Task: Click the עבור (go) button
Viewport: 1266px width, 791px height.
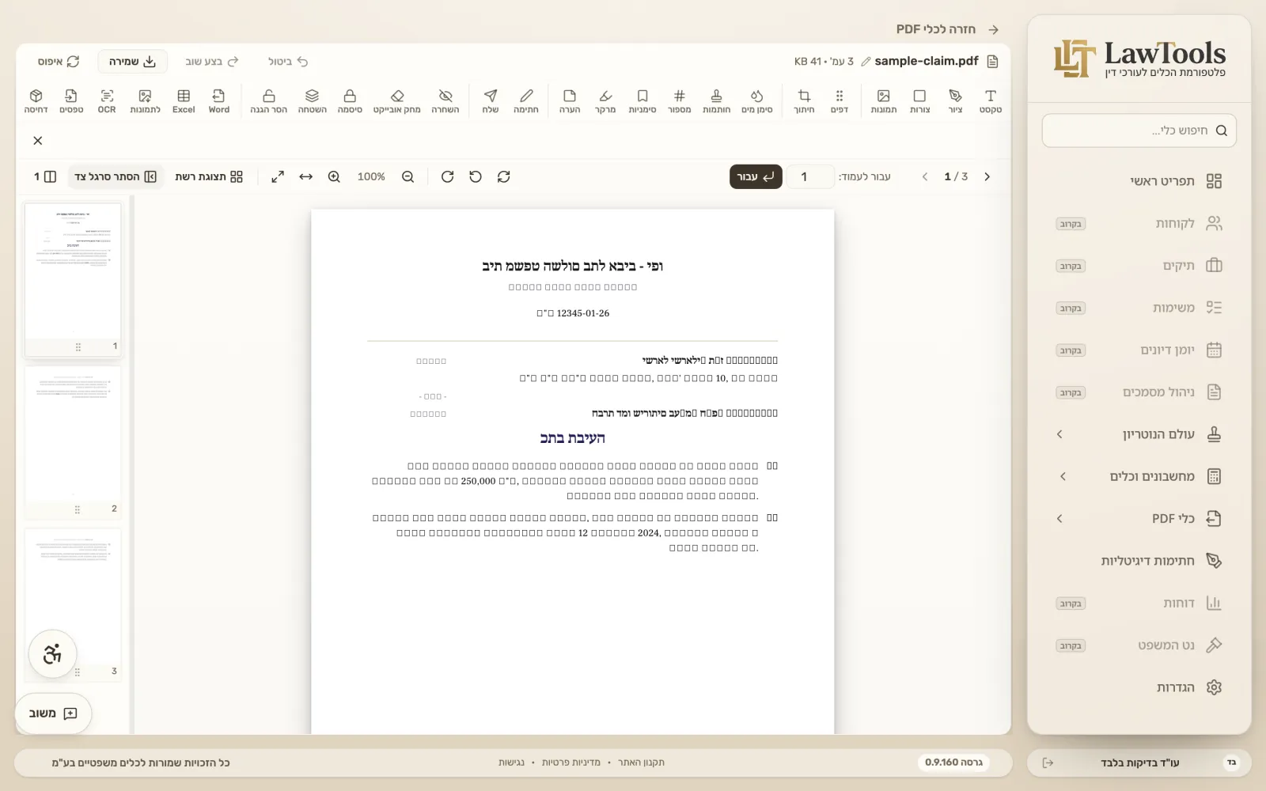Action: click(756, 176)
